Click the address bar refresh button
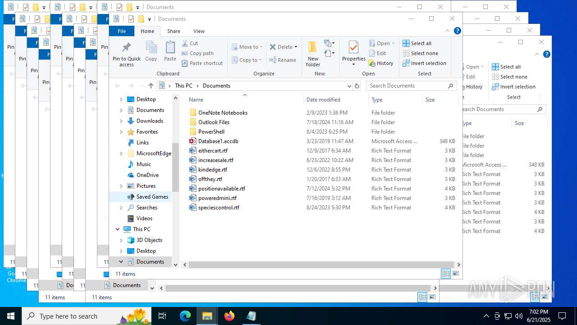Screen dimensions: 577x325 tap(357, 86)
